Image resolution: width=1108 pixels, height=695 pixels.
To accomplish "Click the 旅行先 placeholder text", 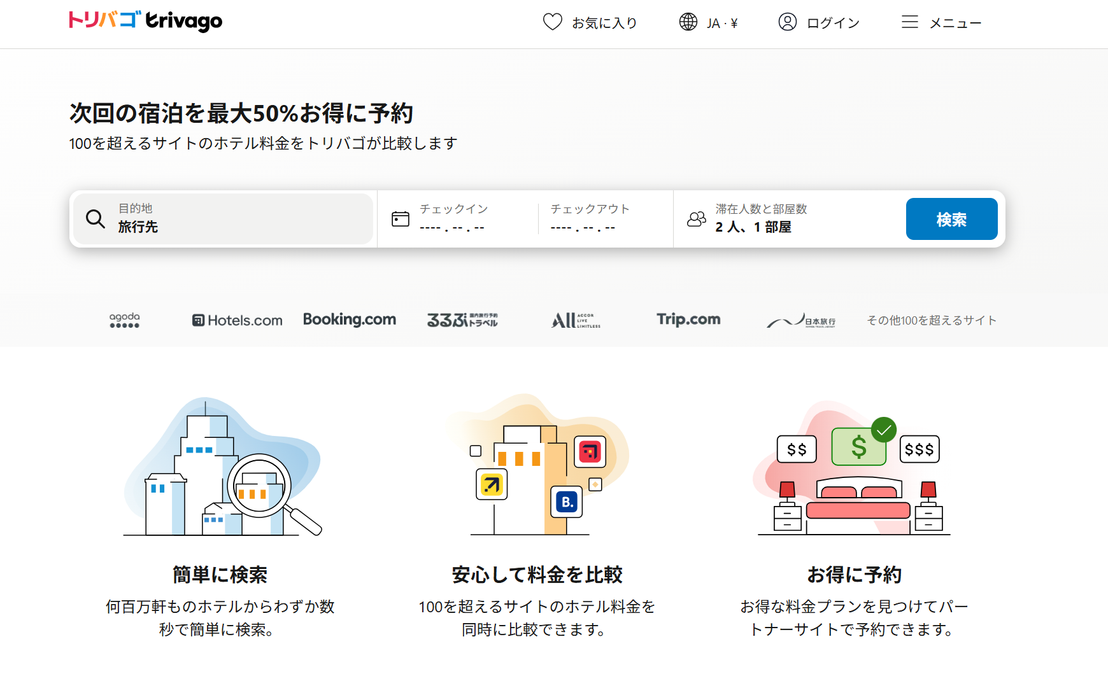I will (x=138, y=227).
